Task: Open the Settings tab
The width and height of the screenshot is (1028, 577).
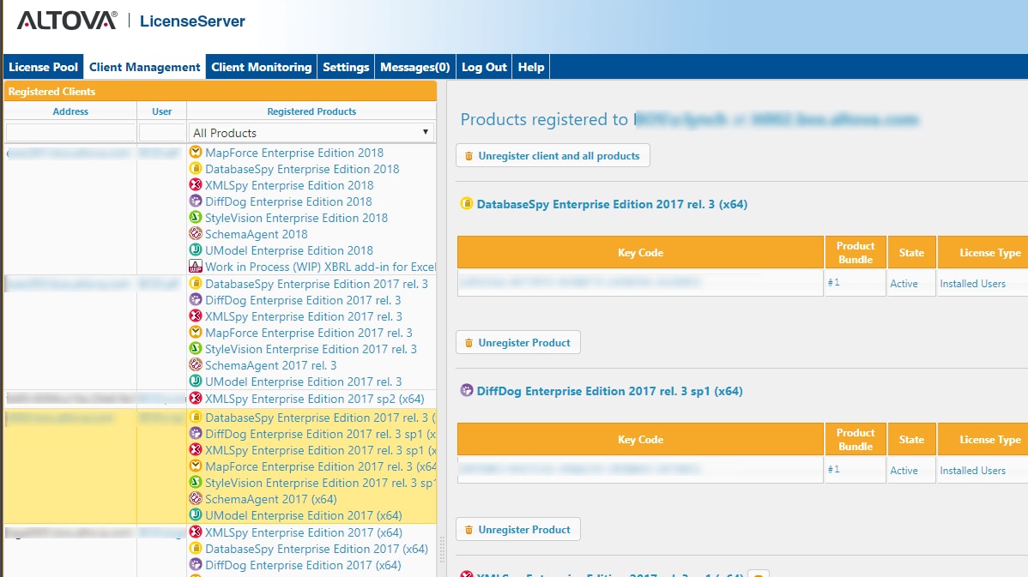Action: tap(346, 67)
